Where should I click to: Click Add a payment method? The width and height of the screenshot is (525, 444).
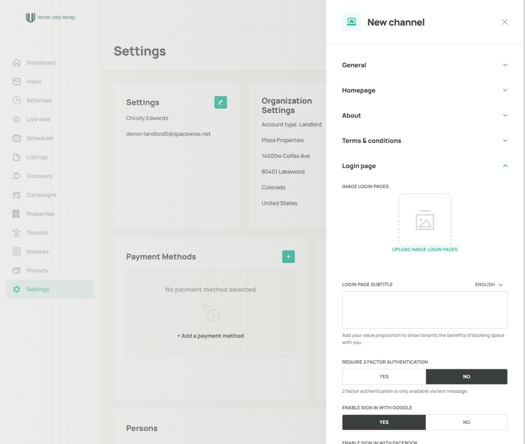[x=210, y=336]
